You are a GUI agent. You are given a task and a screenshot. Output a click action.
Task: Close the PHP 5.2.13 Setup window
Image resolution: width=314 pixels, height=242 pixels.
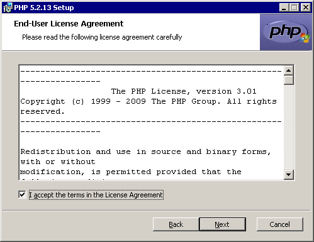(306, 8)
